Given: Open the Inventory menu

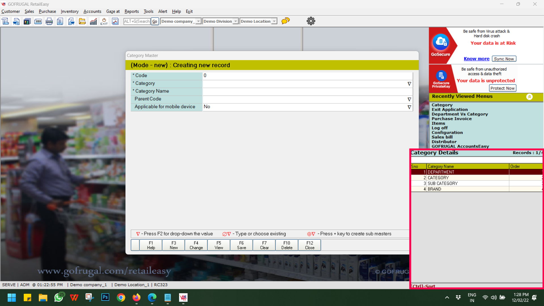Looking at the screenshot, I should point(69,11).
